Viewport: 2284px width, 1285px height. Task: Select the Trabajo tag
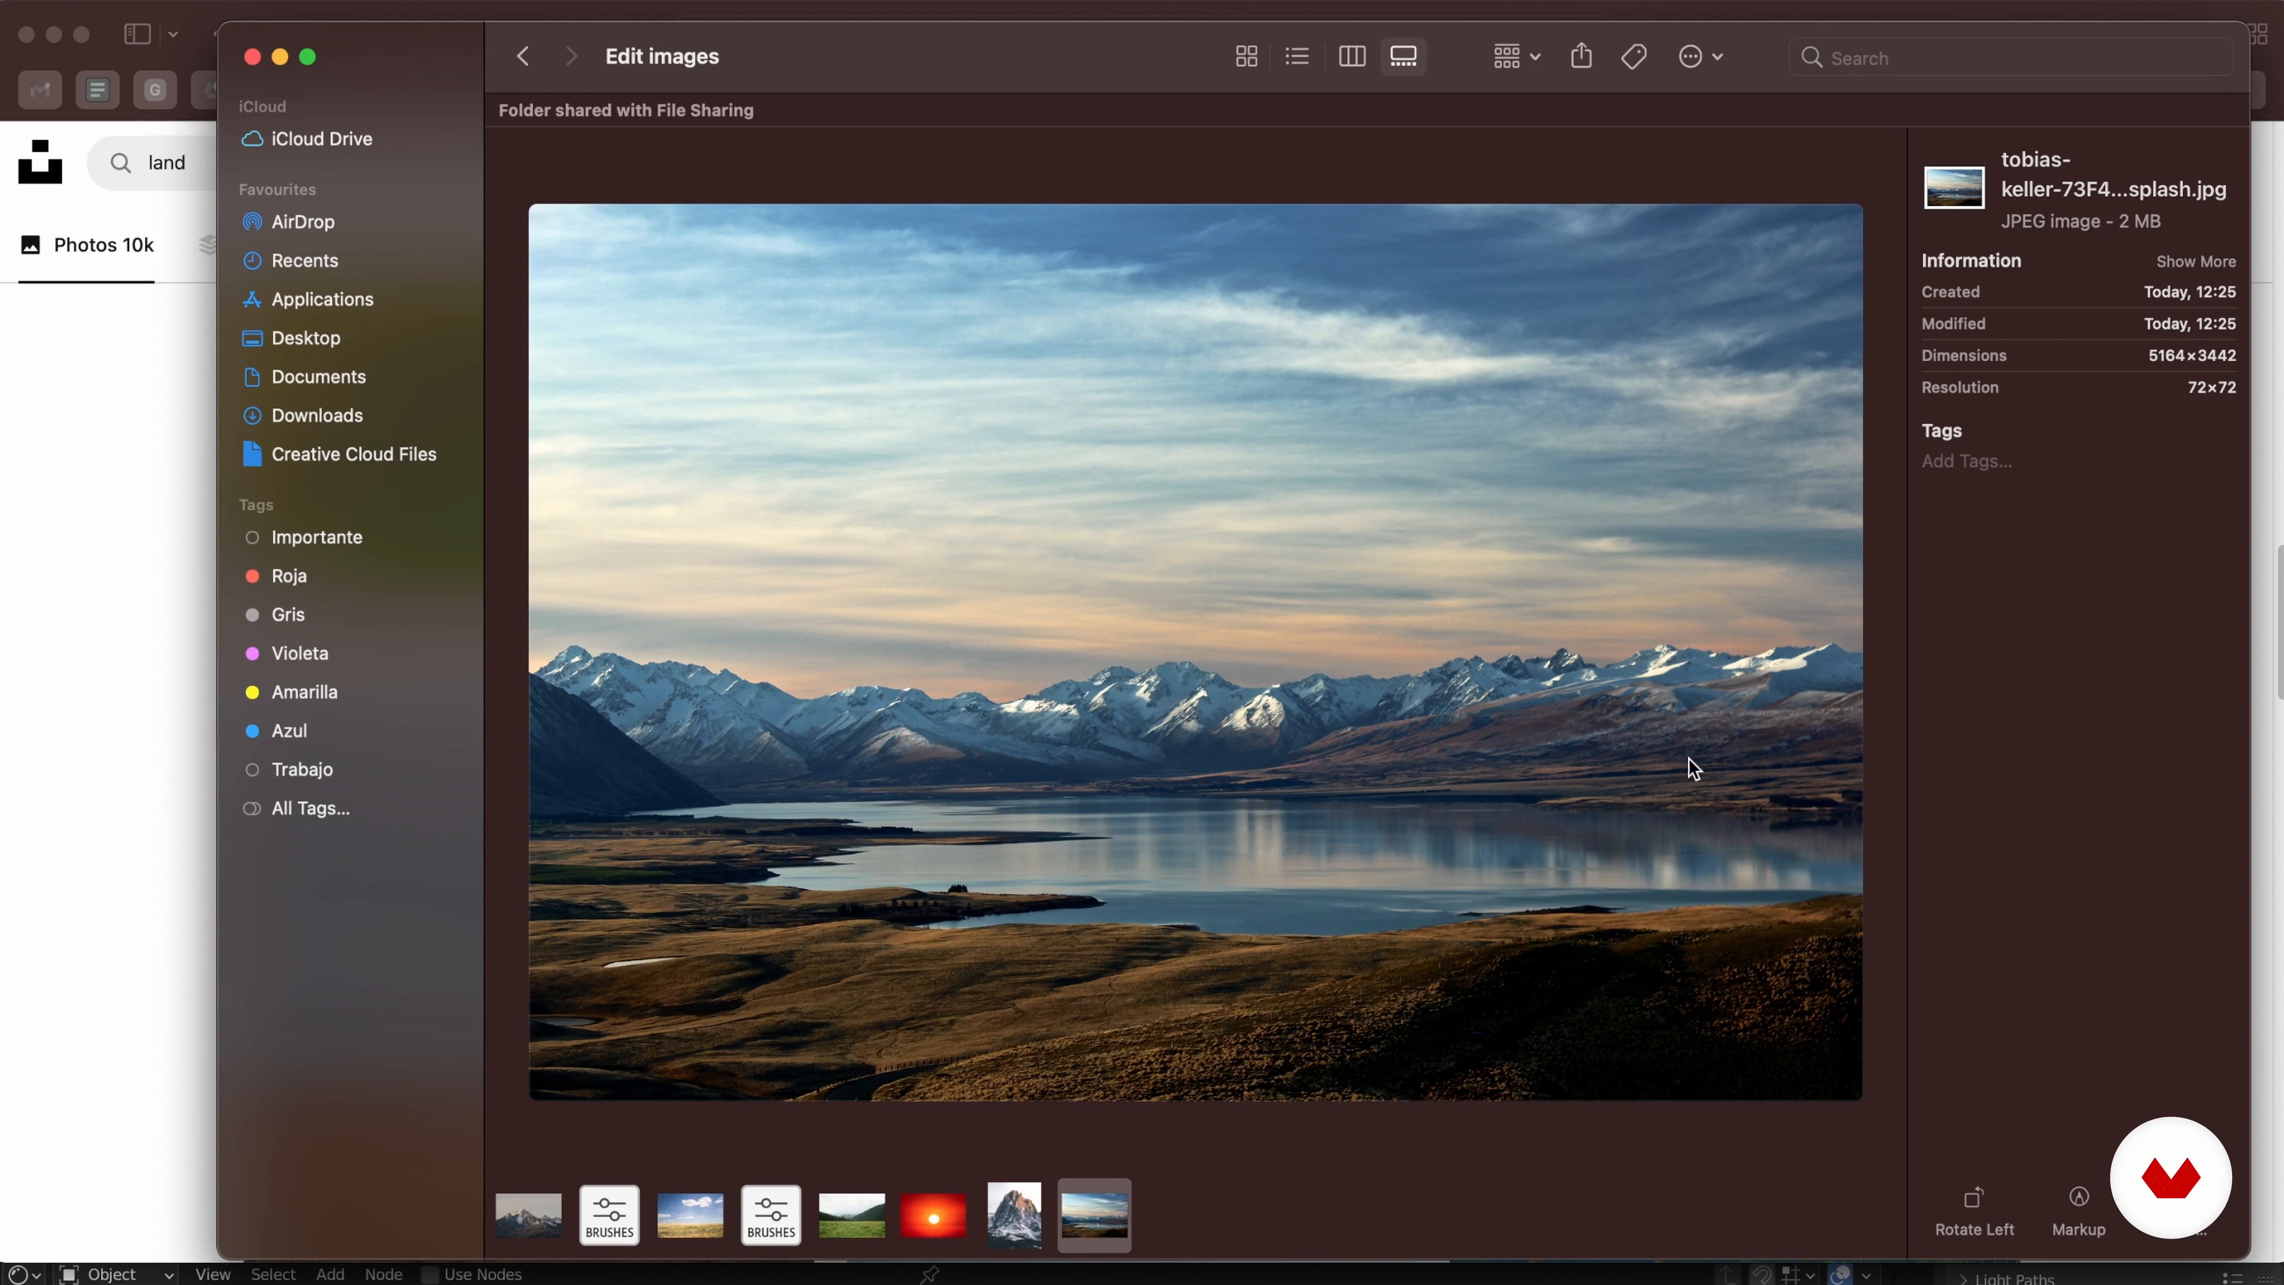pos(289,770)
